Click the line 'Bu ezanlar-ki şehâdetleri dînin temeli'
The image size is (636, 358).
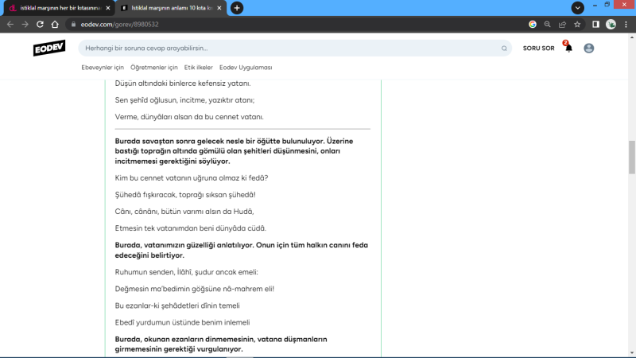pyautogui.click(x=177, y=305)
